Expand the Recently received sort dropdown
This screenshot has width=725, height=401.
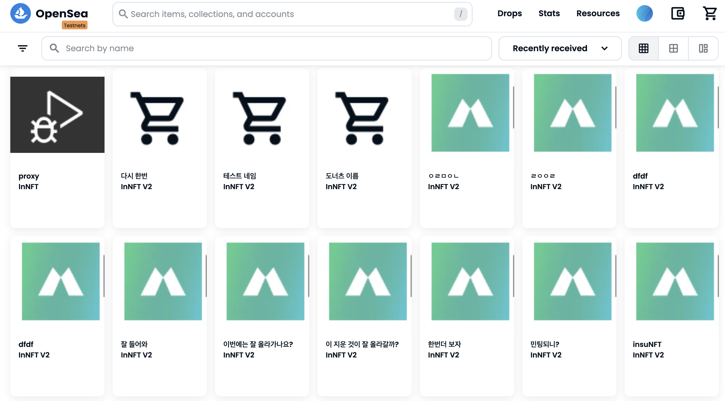click(549, 48)
